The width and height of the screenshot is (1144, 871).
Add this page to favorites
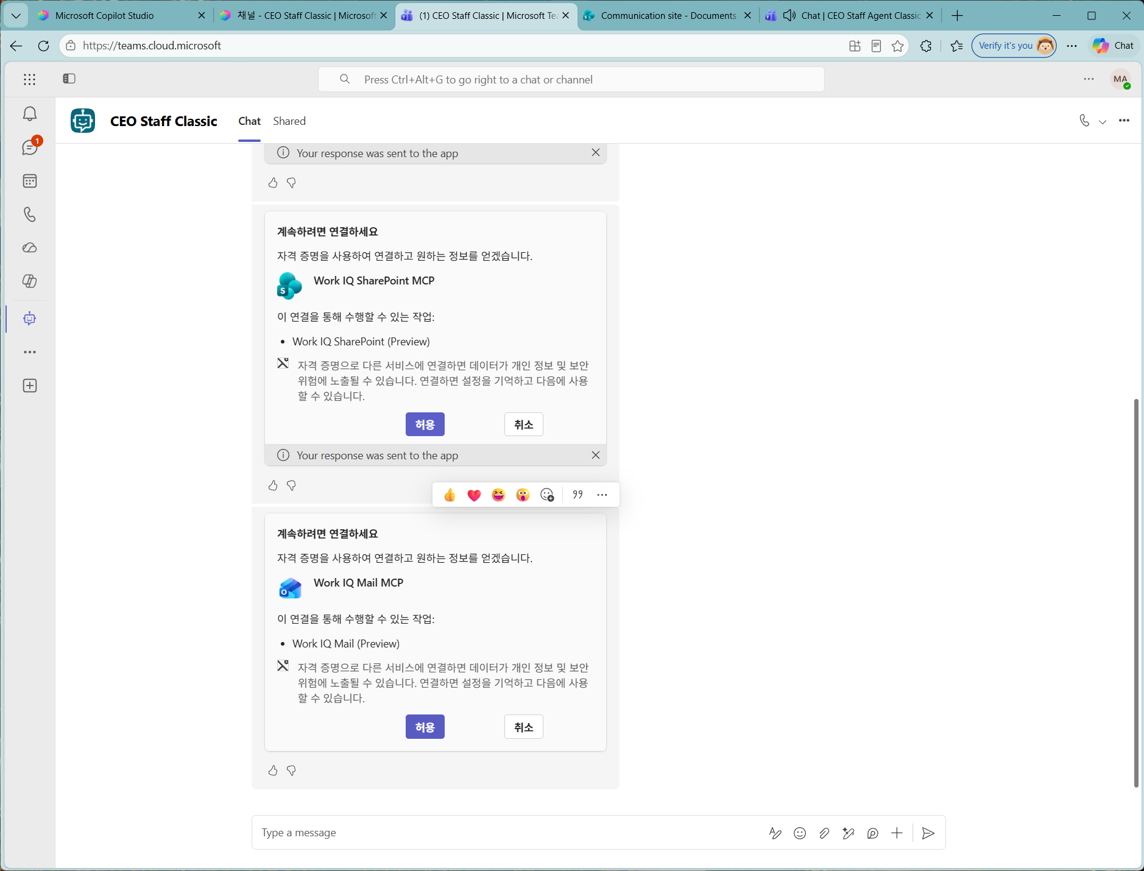click(x=897, y=46)
